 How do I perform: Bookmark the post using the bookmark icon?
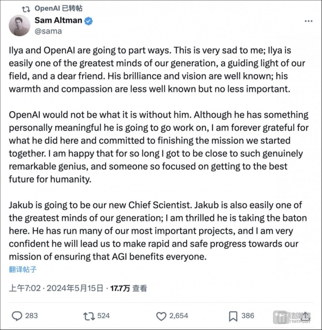point(233,316)
